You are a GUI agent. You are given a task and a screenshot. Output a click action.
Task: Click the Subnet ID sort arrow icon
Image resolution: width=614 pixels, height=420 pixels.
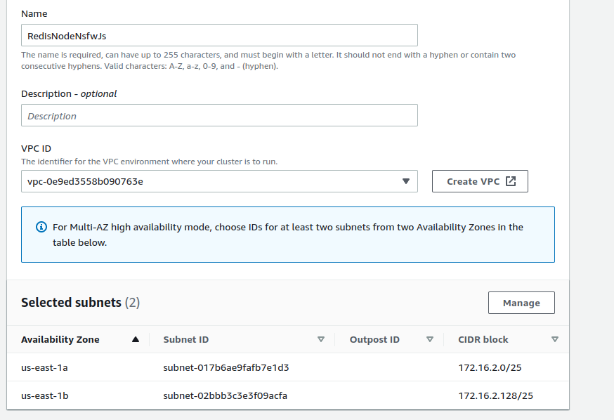[x=321, y=339]
